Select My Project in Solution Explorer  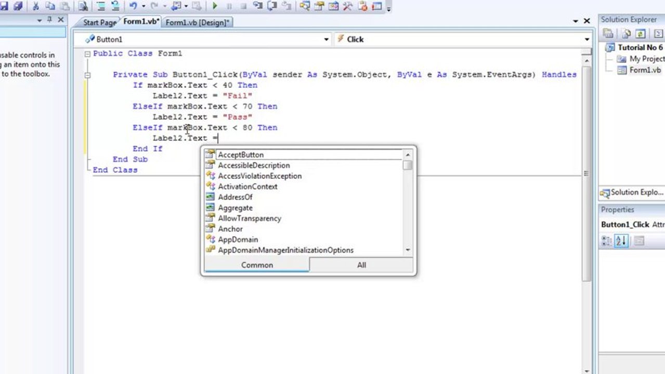641,59
